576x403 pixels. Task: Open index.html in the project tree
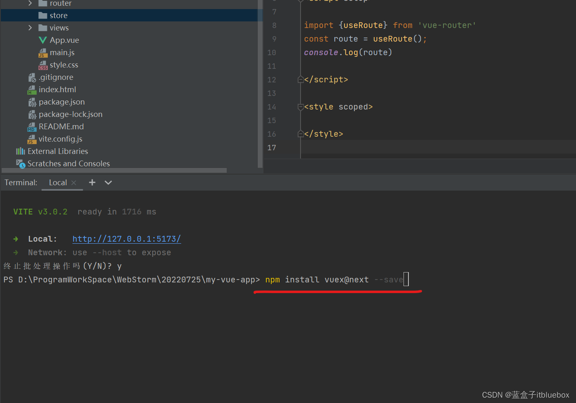click(57, 89)
